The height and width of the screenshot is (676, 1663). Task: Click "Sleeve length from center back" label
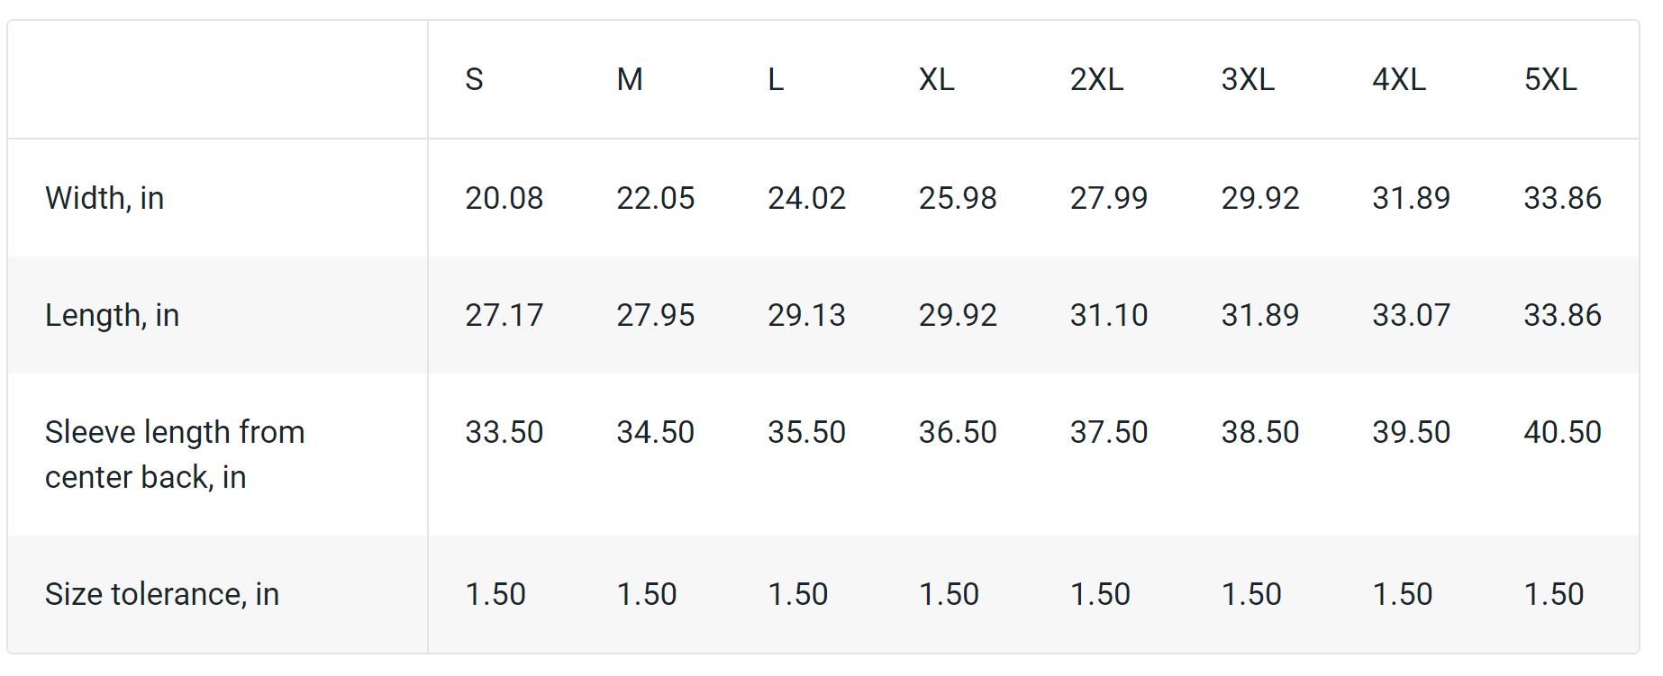175,455
